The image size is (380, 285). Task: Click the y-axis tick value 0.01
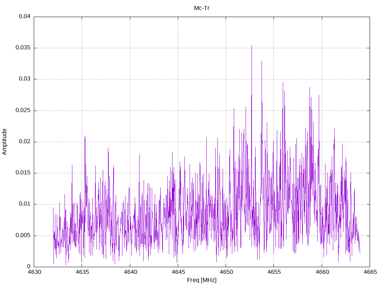pyautogui.click(x=25, y=204)
